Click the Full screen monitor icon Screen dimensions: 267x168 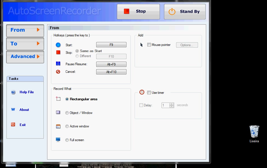[58, 140]
